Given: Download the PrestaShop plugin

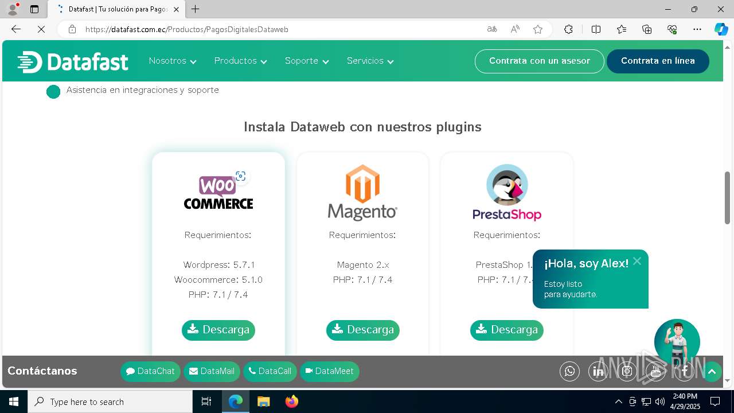Looking at the screenshot, I should pyautogui.click(x=507, y=330).
